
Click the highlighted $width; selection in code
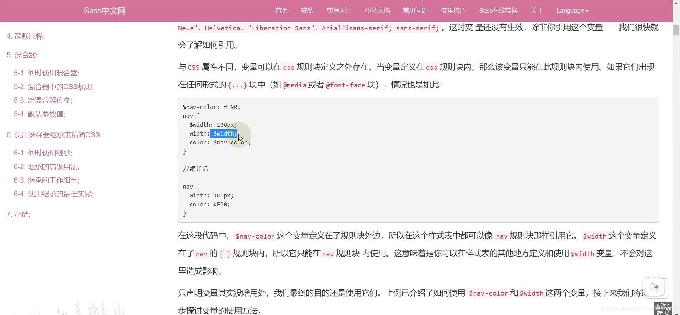(x=224, y=133)
